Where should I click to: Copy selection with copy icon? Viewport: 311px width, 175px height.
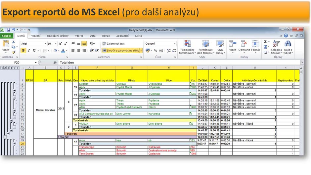[x=13, y=47]
